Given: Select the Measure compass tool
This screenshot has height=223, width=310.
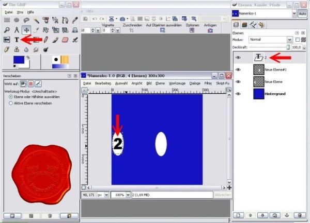Looking at the screenshot, I should pyautogui.click(x=17, y=30).
